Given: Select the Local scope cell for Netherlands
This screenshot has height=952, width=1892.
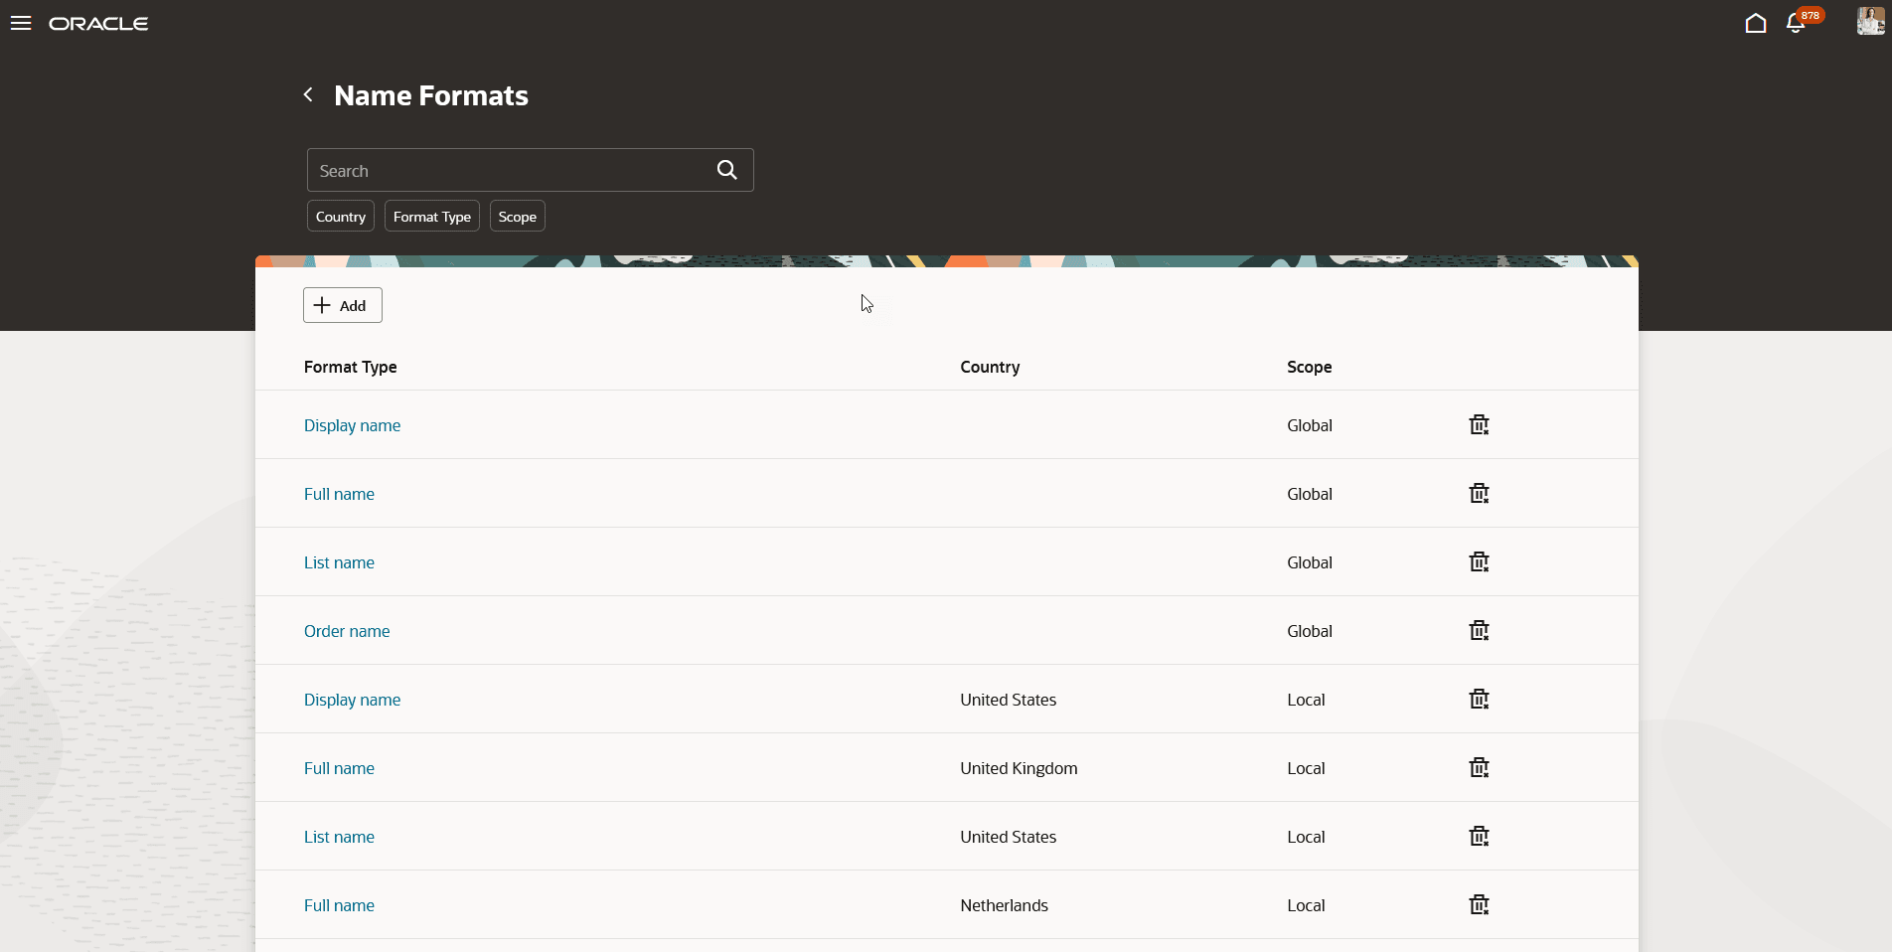Looking at the screenshot, I should tap(1306, 905).
